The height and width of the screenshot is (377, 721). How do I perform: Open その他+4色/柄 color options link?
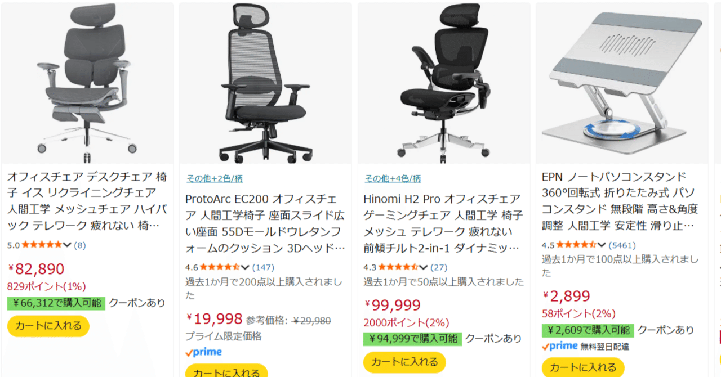[x=393, y=179]
